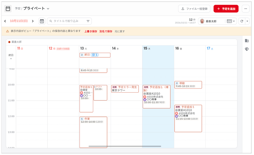Click 元に戻す link
254x155 pixels.
coord(120,31)
